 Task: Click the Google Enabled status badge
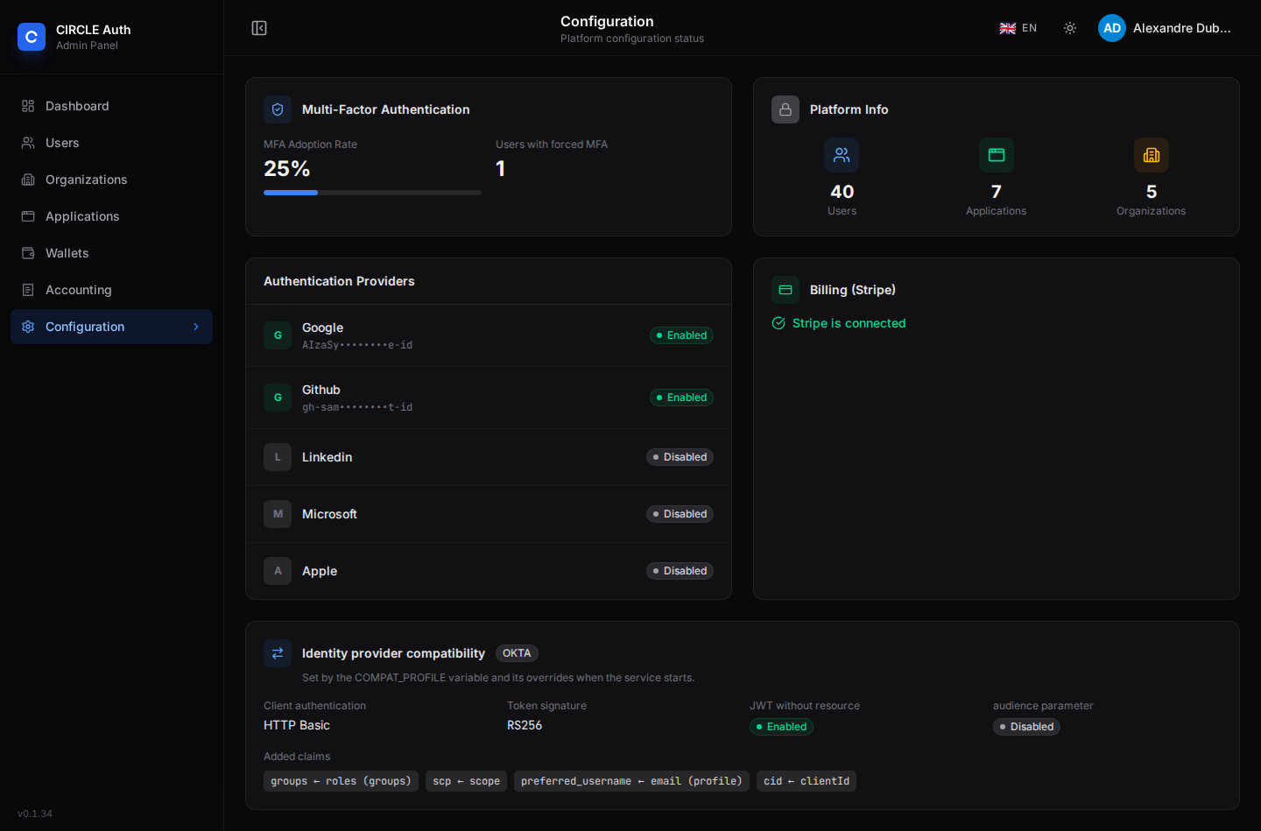coord(681,335)
